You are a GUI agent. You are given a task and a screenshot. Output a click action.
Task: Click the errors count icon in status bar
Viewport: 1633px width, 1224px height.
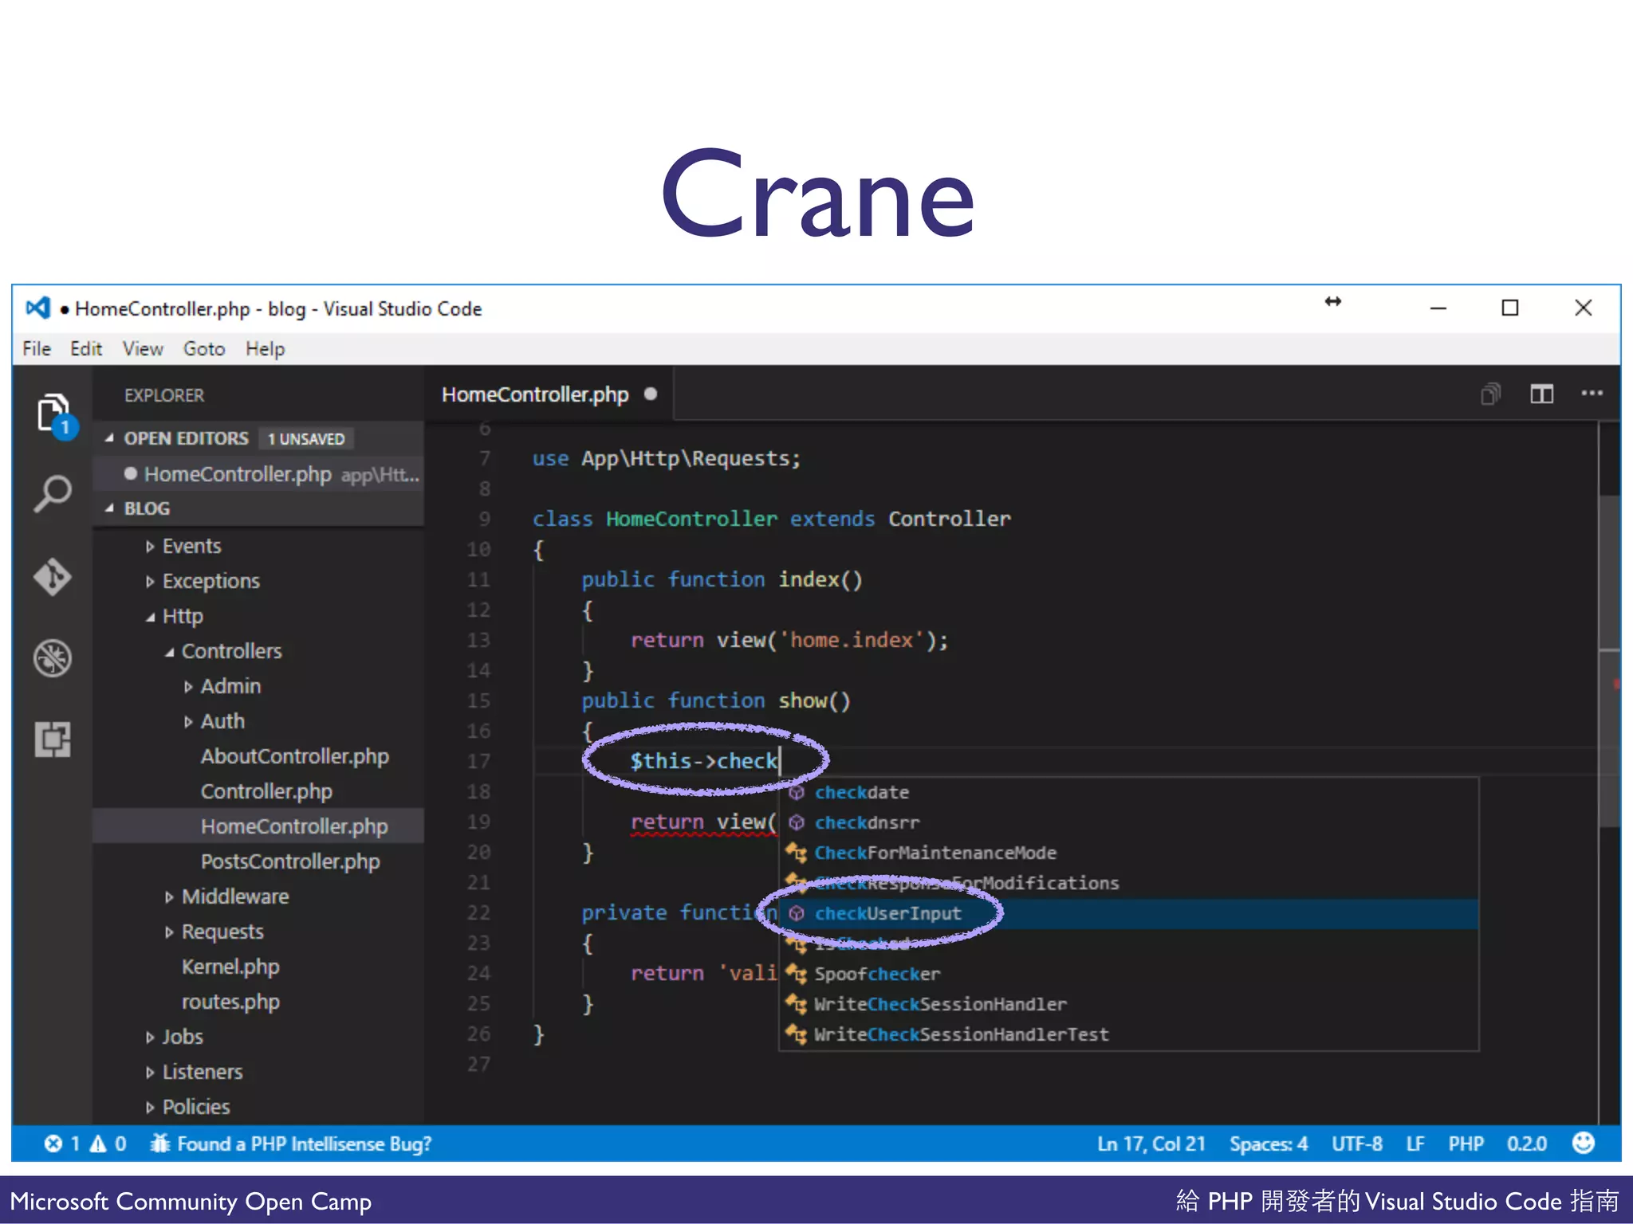pos(53,1144)
